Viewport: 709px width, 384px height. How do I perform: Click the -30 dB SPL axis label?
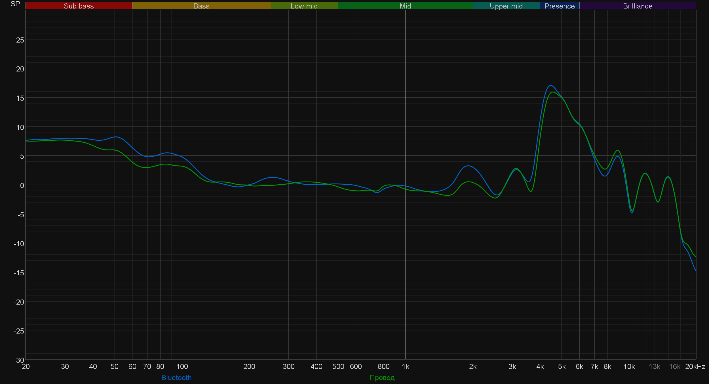click(19, 360)
